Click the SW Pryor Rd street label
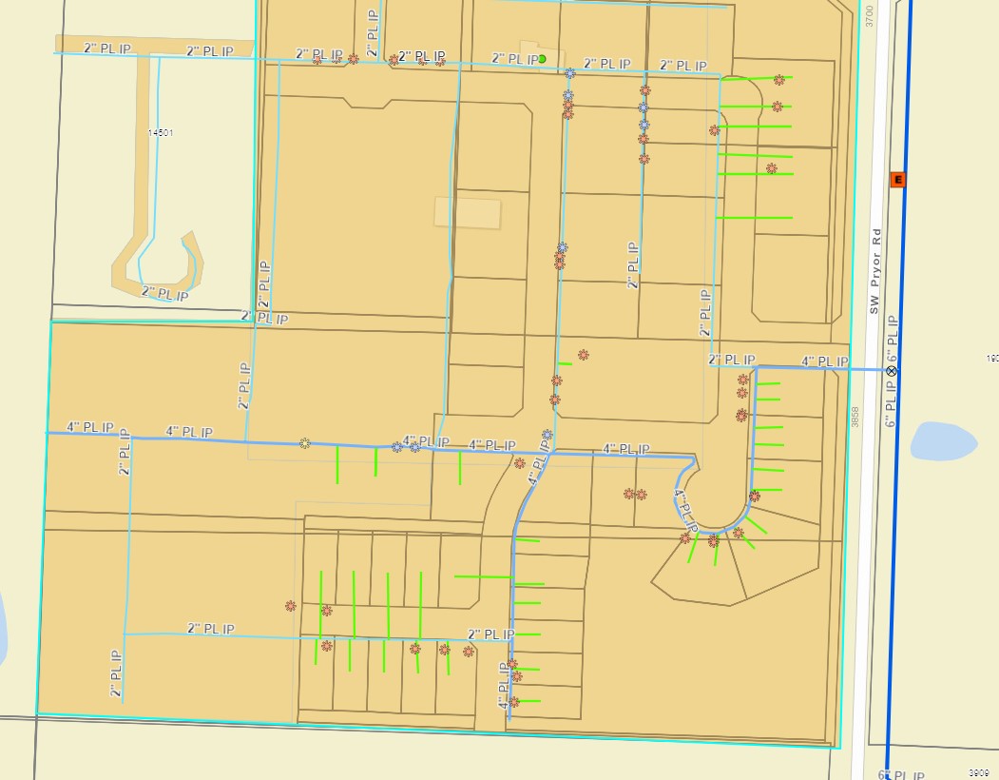 877,272
